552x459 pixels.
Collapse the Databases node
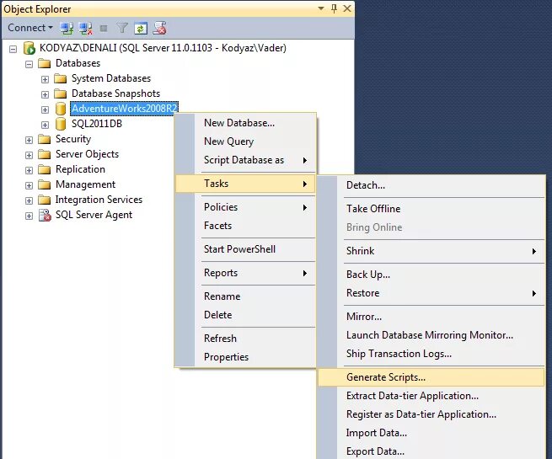(x=29, y=64)
